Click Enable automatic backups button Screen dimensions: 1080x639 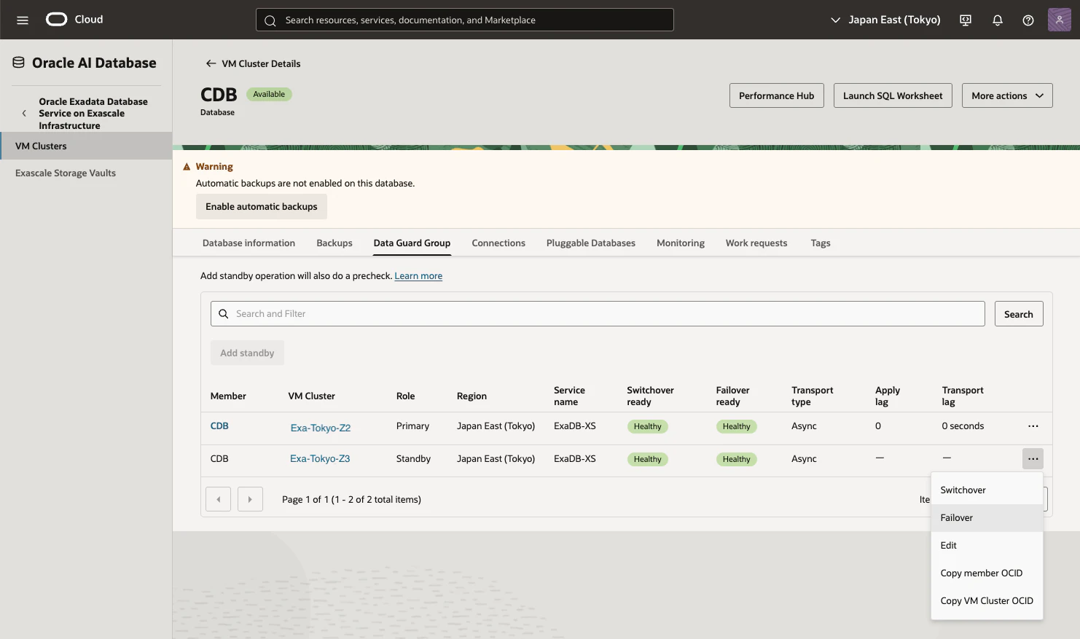coord(262,207)
